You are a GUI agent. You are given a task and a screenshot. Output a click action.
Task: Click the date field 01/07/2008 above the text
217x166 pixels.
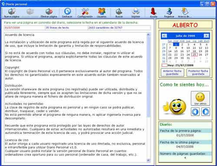pos(25,27)
